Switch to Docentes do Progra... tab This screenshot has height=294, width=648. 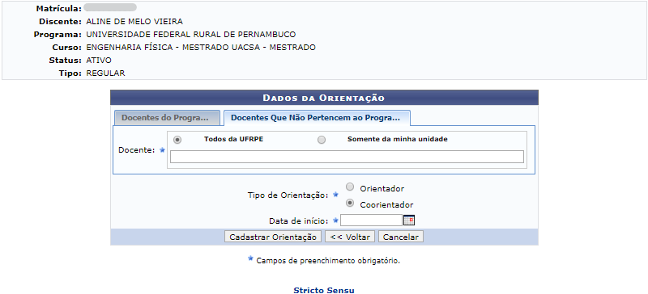[167, 118]
